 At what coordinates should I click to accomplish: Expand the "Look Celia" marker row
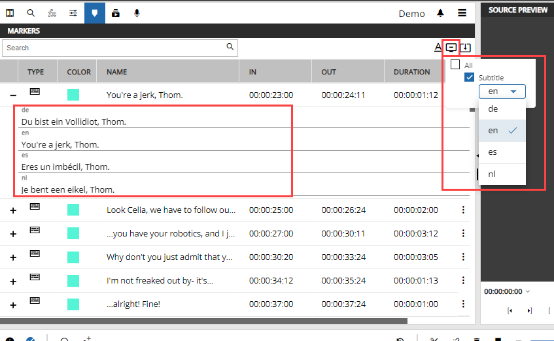[12, 210]
